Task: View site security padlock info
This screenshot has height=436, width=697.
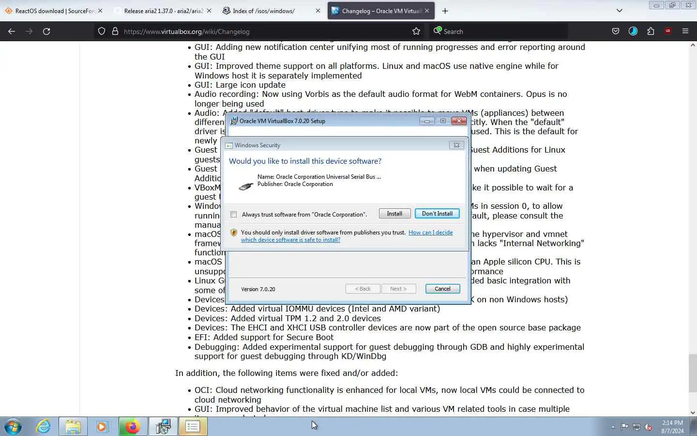Action: (115, 31)
